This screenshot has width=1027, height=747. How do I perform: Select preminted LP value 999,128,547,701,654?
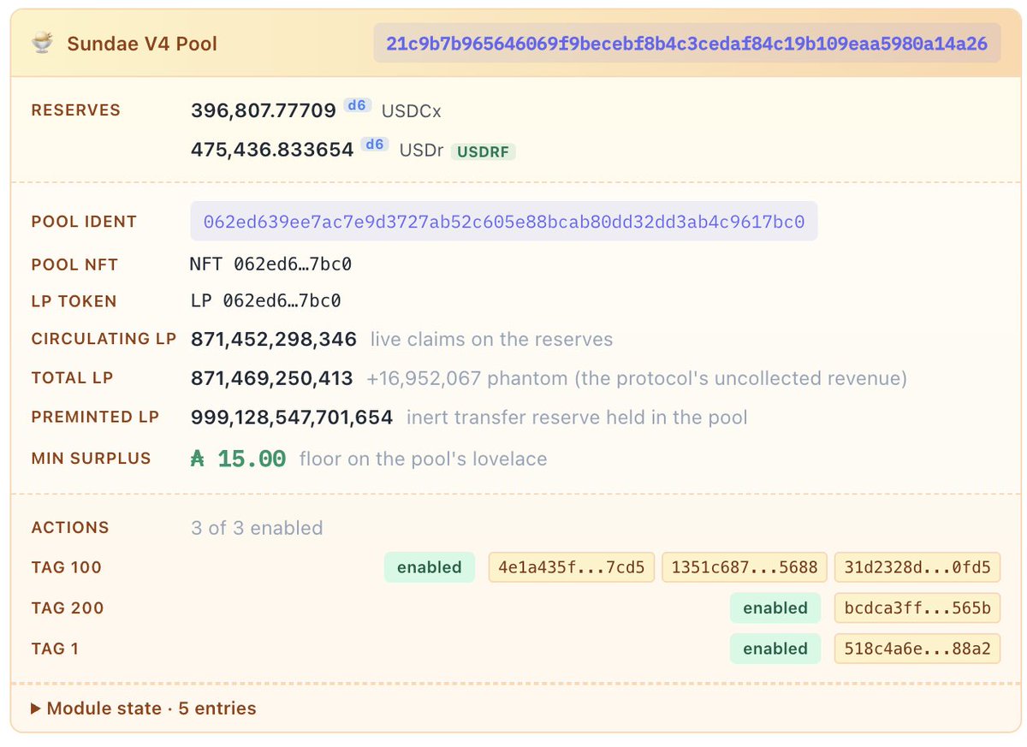coord(292,418)
